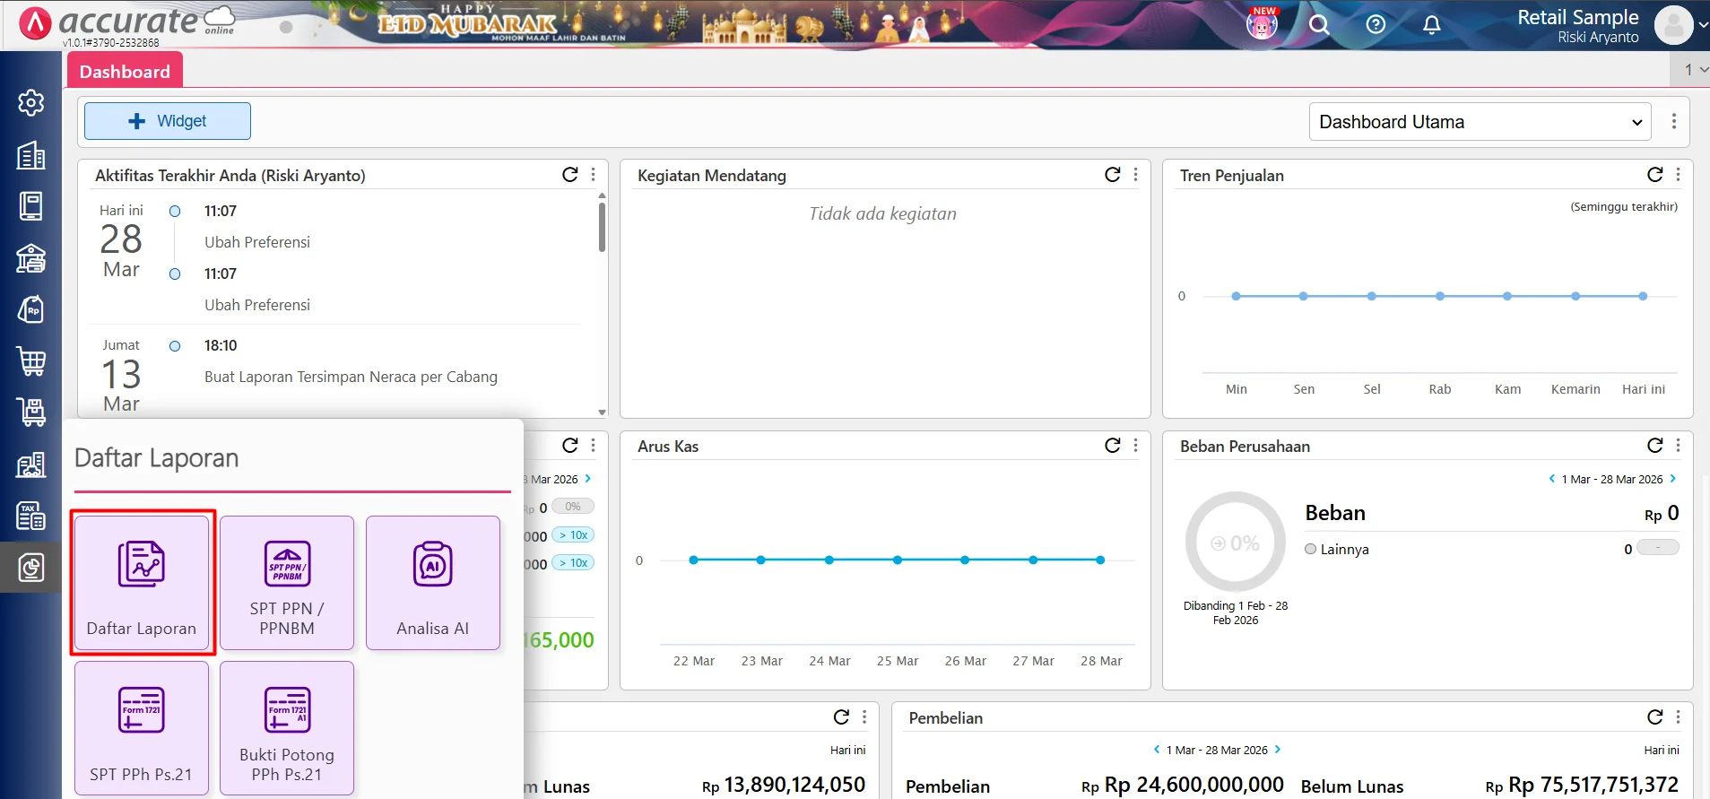This screenshot has height=799, width=1710.
Task: Click the first Ubah Preferensi activity entry
Action: tap(257, 242)
